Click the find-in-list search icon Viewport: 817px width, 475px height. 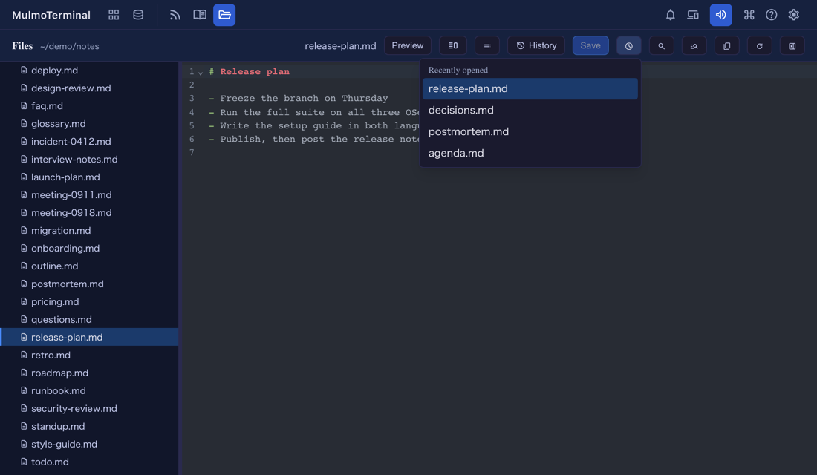tap(694, 45)
